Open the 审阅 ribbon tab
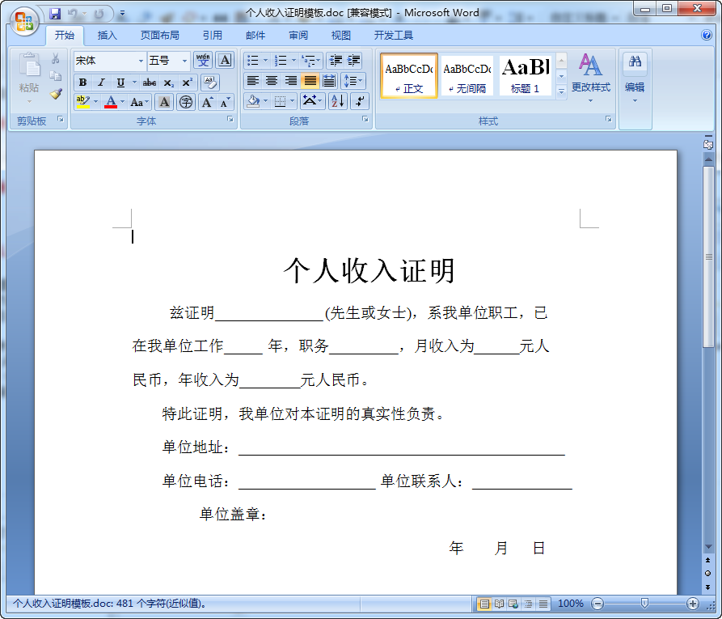The height and width of the screenshot is (619, 722). click(297, 36)
